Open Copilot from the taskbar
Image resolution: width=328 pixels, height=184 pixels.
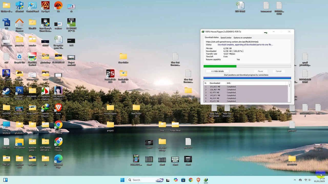click(176, 180)
